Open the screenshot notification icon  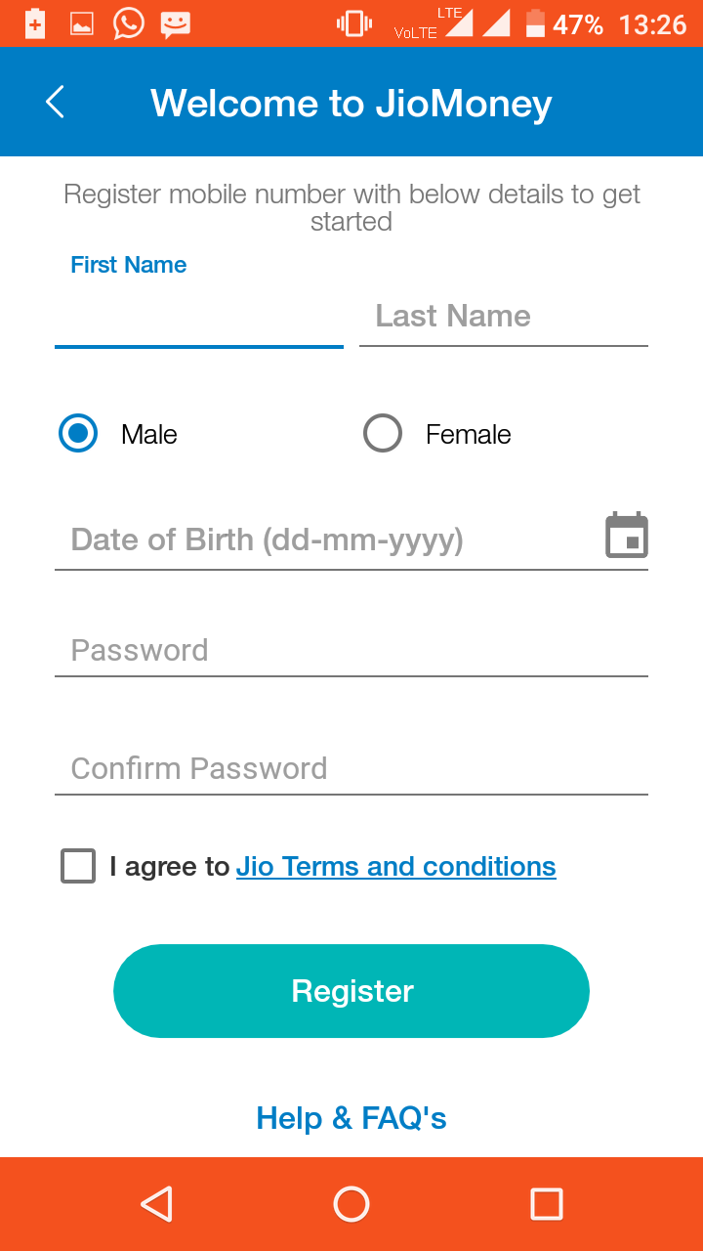click(x=81, y=23)
